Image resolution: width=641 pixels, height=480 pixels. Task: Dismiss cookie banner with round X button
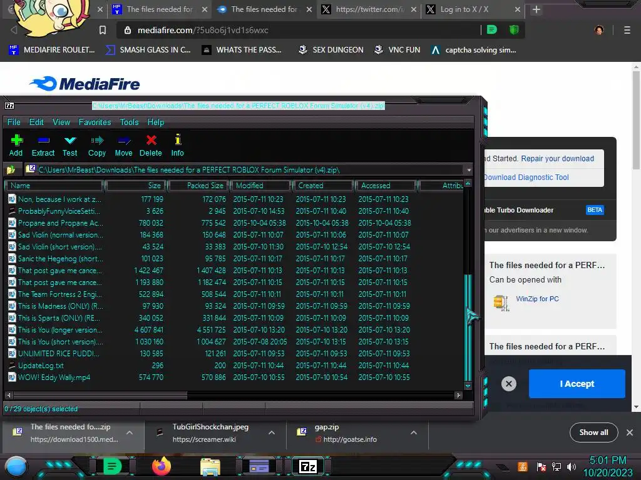508,384
